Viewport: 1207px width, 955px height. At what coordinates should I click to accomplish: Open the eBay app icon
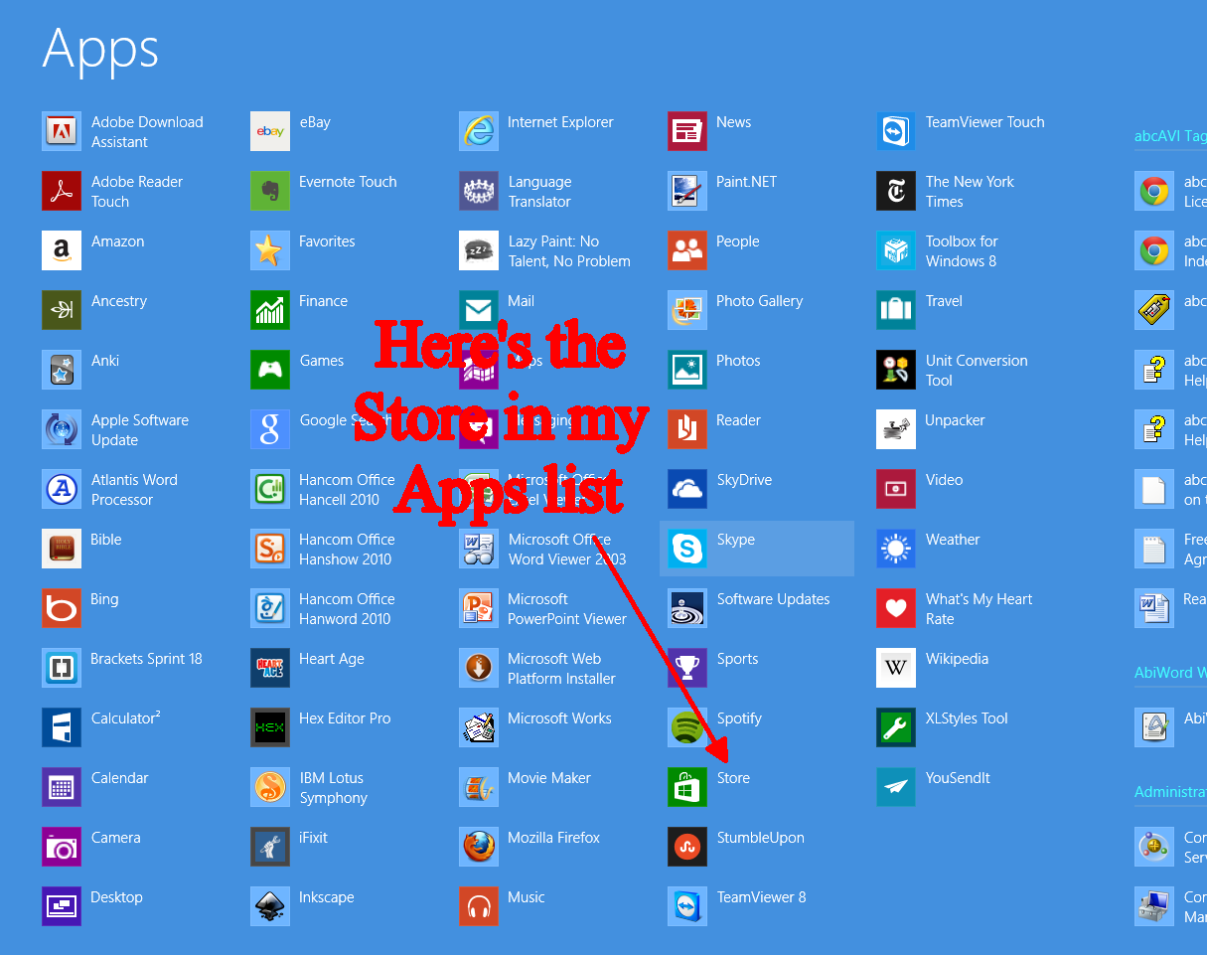270,131
